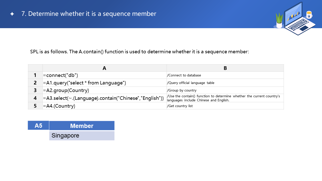Click row number 5 in the grid

[x=35, y=106]
